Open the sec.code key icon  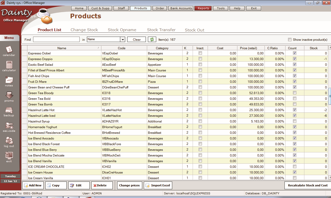pos(9,127)
